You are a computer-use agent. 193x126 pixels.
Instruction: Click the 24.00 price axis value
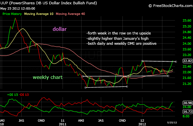187,43
